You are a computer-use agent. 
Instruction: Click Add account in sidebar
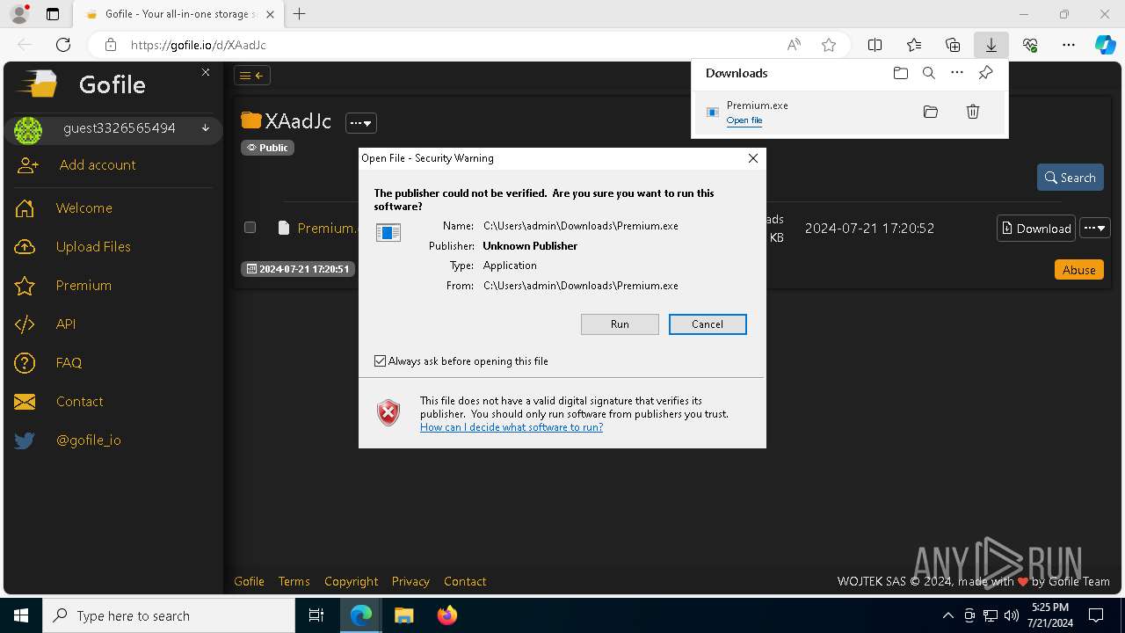tap(98, 165)
